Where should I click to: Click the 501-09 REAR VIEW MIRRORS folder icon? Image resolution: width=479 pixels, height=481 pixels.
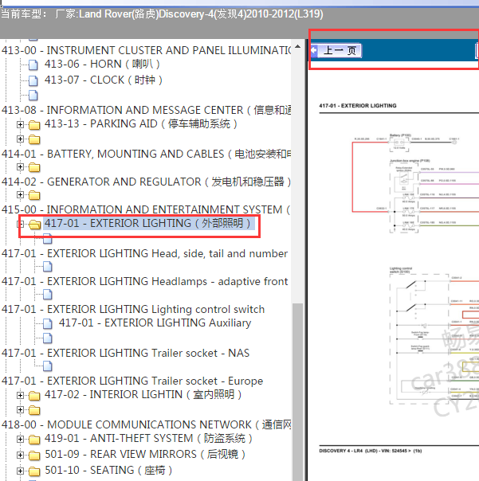34,456
